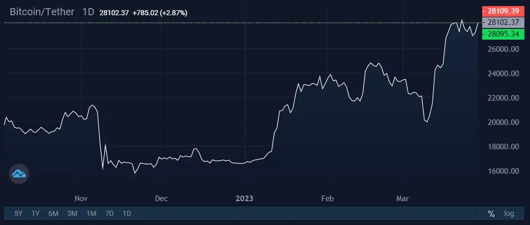Click the Feb label on time axis
The image size is (530, 225).
[327, 199]
